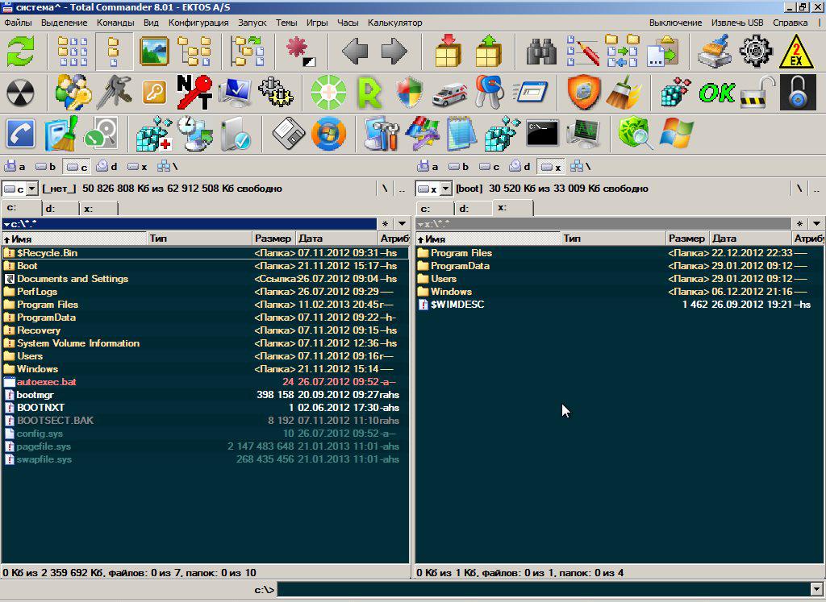The width and height of the screenshot is (826, 602).
Task: Sort left panel by Дата column
Action: coord(336,239)
